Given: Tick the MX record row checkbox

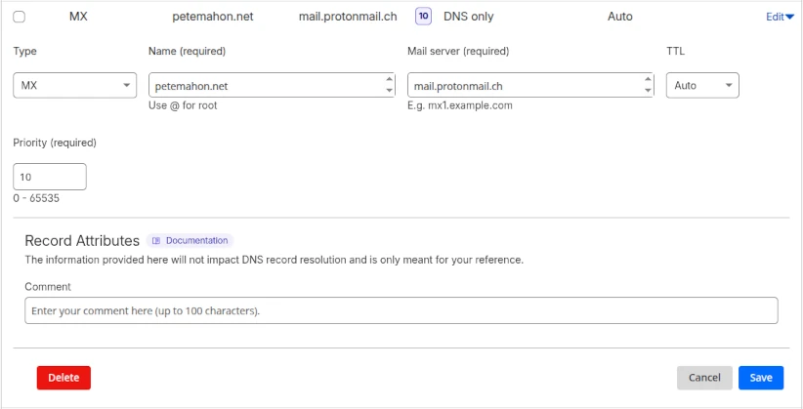Looking at the screenshot, I should [19, 17].
